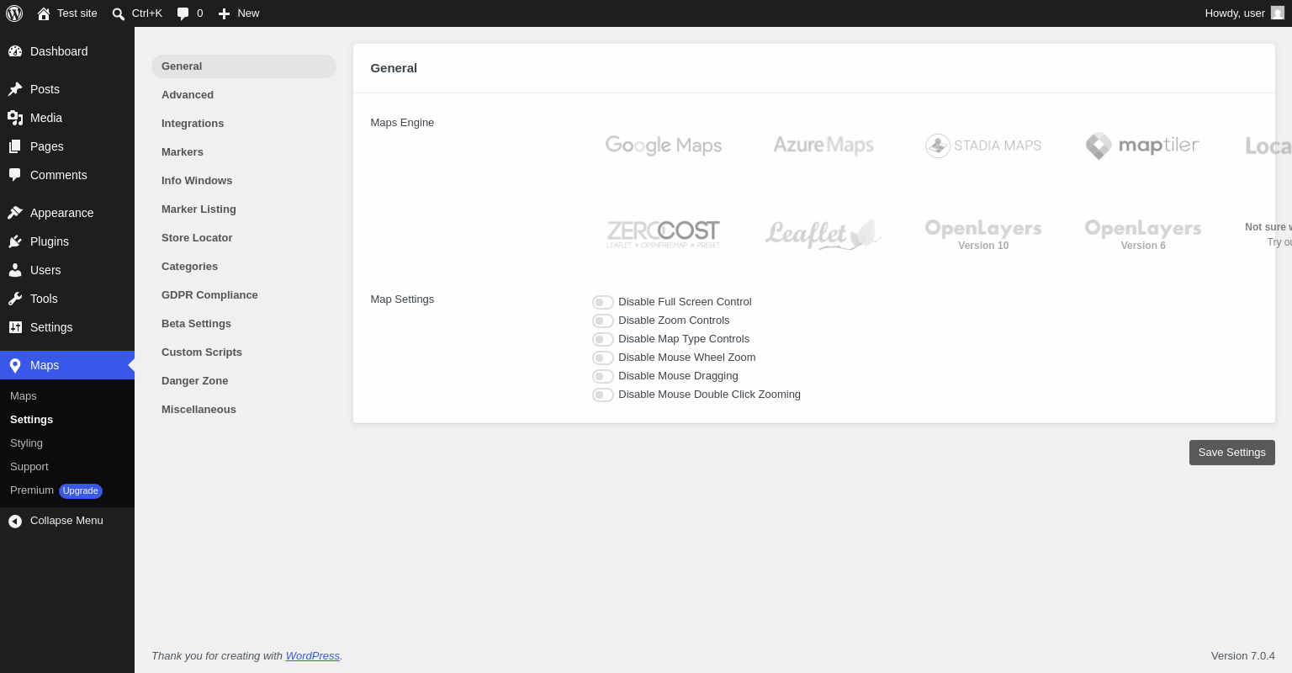Image resolution: width=1292 pixels, height=673 pixels.
Task: Click the Premium Upgrade badge
Action: pos(81,490)
